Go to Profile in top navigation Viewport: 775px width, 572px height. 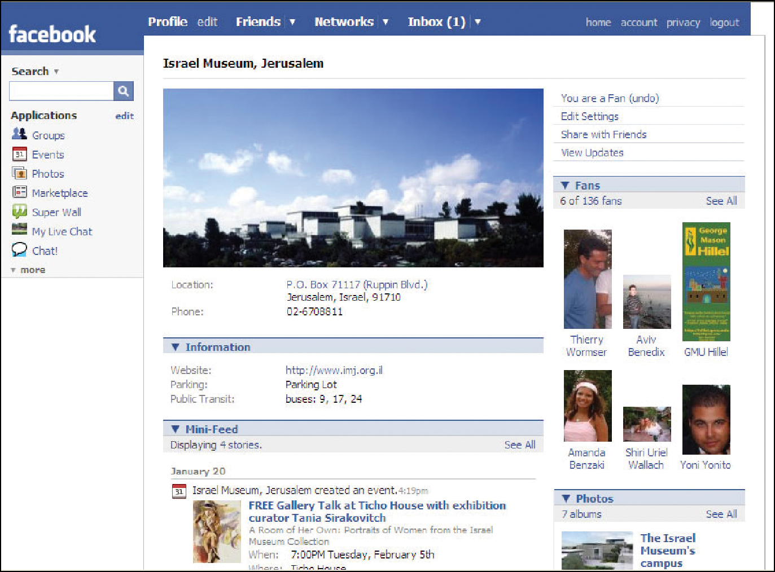pos(168,21)
